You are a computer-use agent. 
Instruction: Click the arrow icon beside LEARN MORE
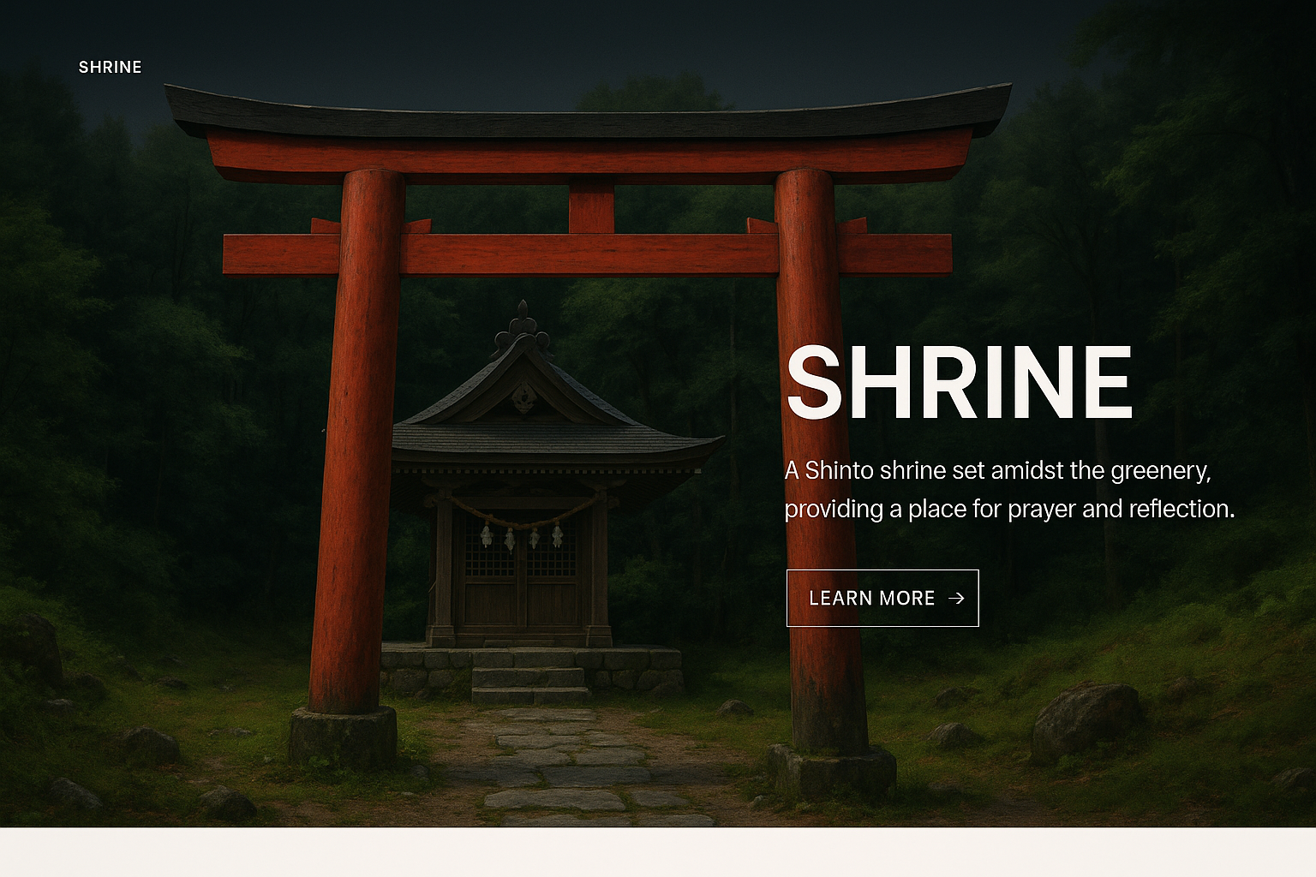pyautogui.click(x=957, y=599)
